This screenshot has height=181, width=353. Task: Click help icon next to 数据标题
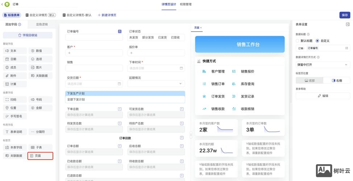pos(308,34)
